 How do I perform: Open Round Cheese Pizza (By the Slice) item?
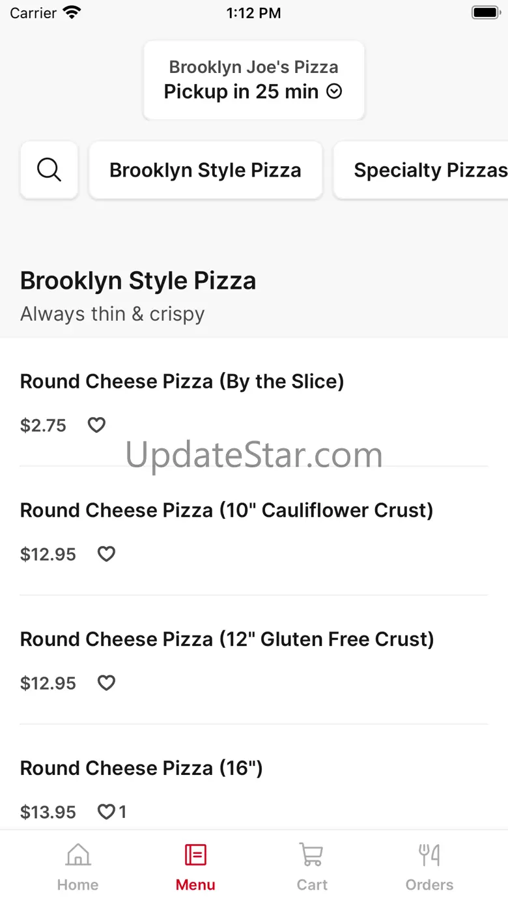coord(182,381)
